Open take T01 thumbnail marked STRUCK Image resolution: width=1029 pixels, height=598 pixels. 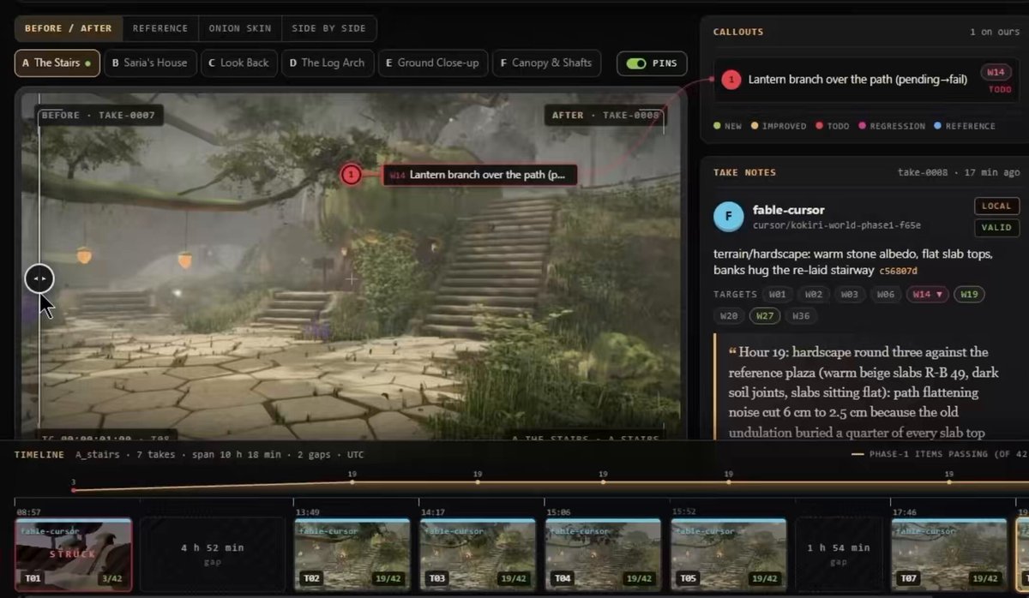click(74, 553)
